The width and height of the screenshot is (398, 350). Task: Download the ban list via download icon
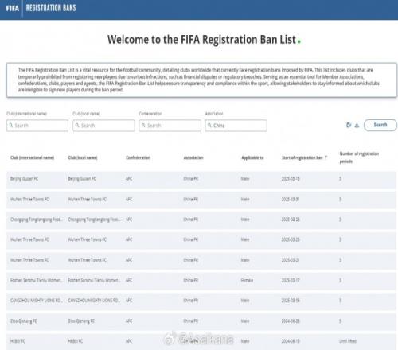pos(357,125)
